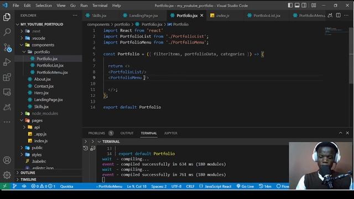Click remote window indicator in status bar
The width and height of the screenshot is (354, 199).
(5, 186)
